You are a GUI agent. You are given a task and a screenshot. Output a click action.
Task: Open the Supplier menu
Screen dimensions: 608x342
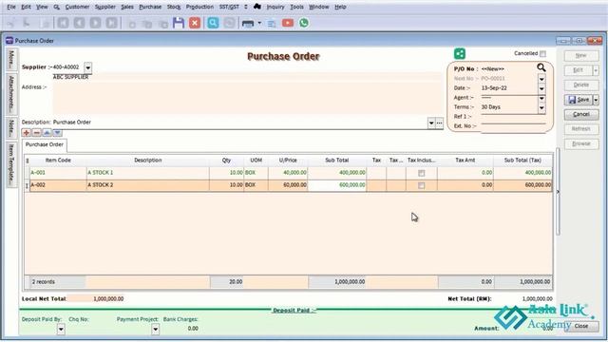coord(105,7)
